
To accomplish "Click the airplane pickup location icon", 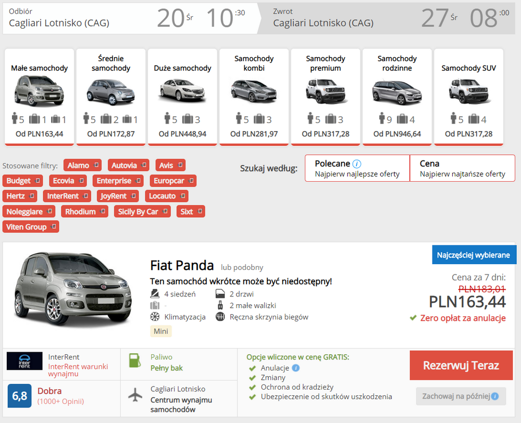I will tap(135, 395).
